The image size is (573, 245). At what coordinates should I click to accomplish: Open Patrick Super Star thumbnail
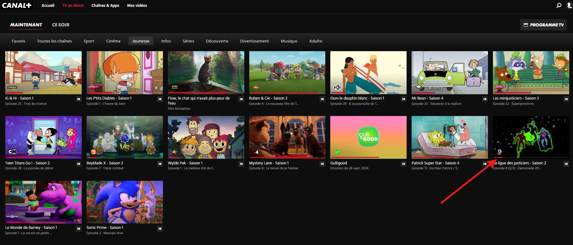coord(450,137)
